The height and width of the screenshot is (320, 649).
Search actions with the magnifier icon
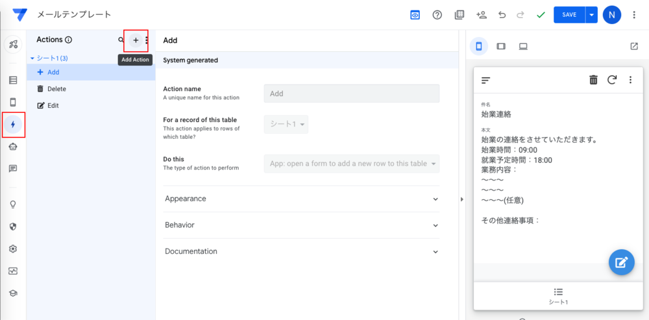pos(121,40)
